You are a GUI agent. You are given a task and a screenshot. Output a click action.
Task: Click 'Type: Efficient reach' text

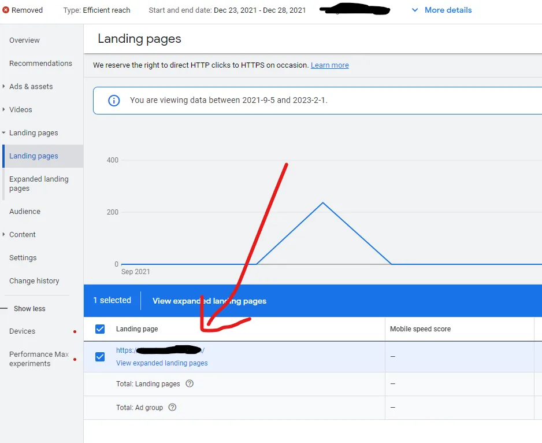point(97,10)
